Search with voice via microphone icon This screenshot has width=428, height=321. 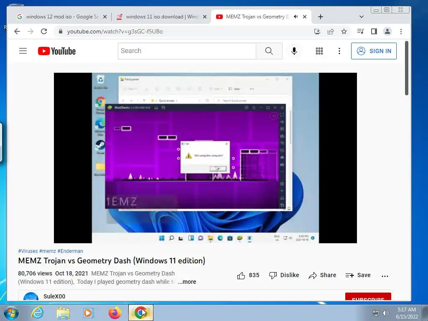[x=294, y=51]
